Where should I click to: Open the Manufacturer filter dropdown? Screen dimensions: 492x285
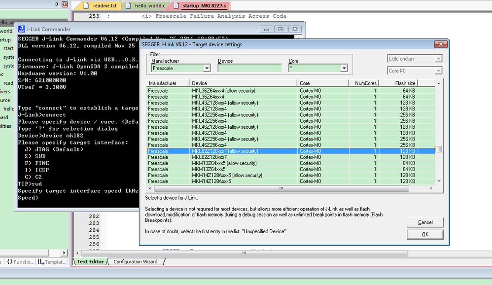coord(206,68)
